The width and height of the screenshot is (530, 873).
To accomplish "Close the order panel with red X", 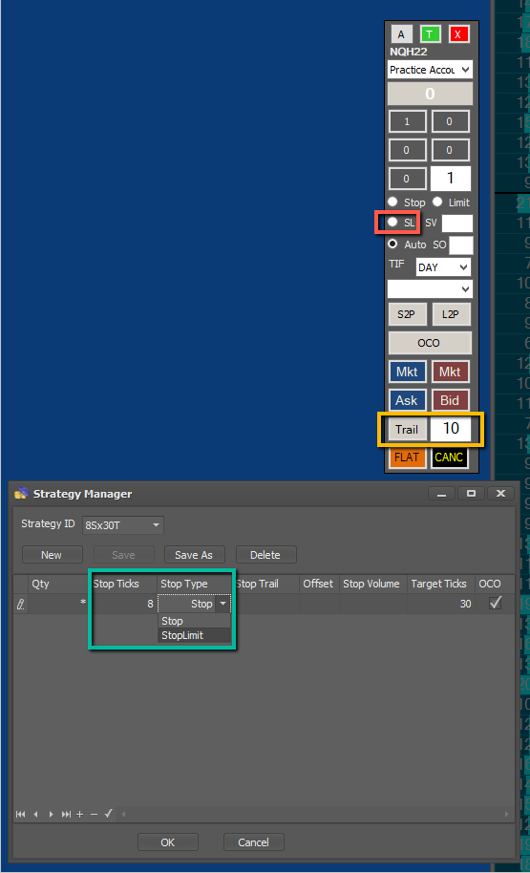I will (458, 34).
